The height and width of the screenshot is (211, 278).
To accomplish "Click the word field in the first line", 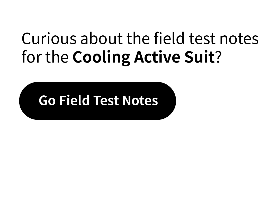I will (x=169, y=38).
